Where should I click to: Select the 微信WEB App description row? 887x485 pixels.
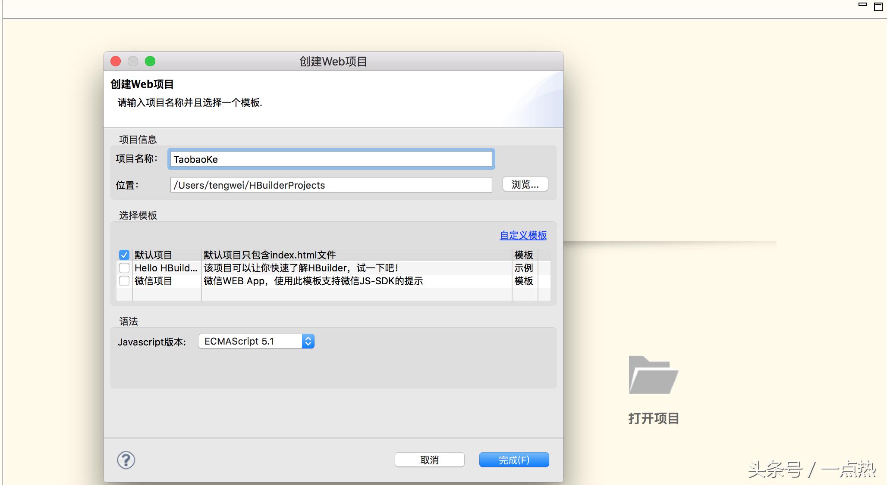(313, 281)
